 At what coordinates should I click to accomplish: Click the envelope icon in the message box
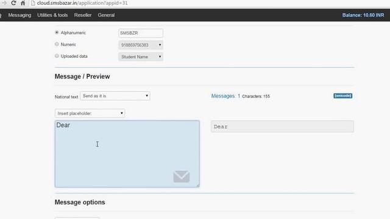pos(182,176)
